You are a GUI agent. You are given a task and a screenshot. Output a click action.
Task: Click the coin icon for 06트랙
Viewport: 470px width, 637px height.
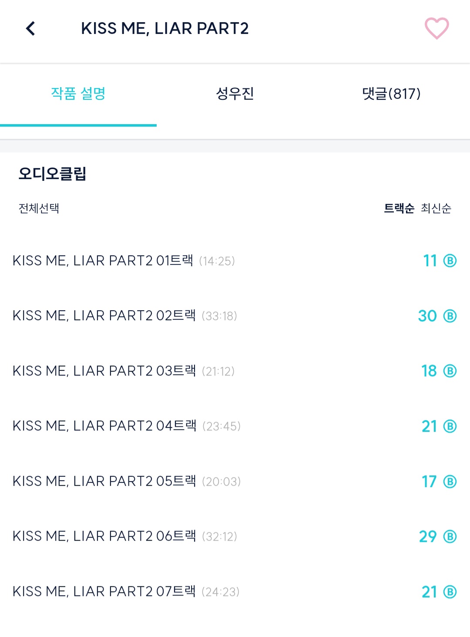(x=450, y=536)
